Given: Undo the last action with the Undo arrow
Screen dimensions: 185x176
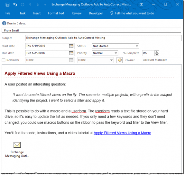Looking at the screenshot, I should coord(15,4).
